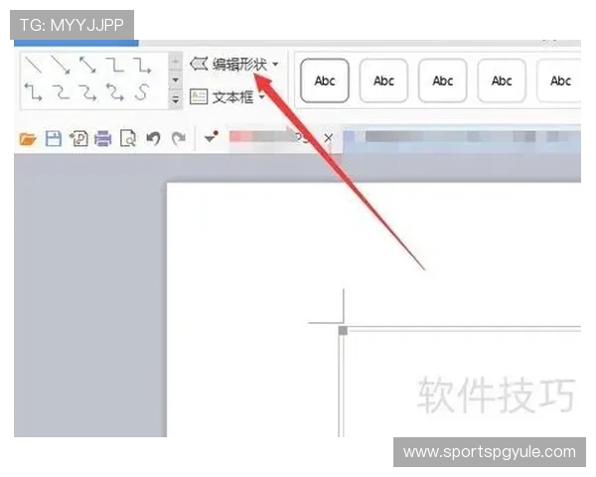Image resolution: width=596 pixels, height=477 pixels.
Task: Select the single arrow line shape
Action: (61, 65)
